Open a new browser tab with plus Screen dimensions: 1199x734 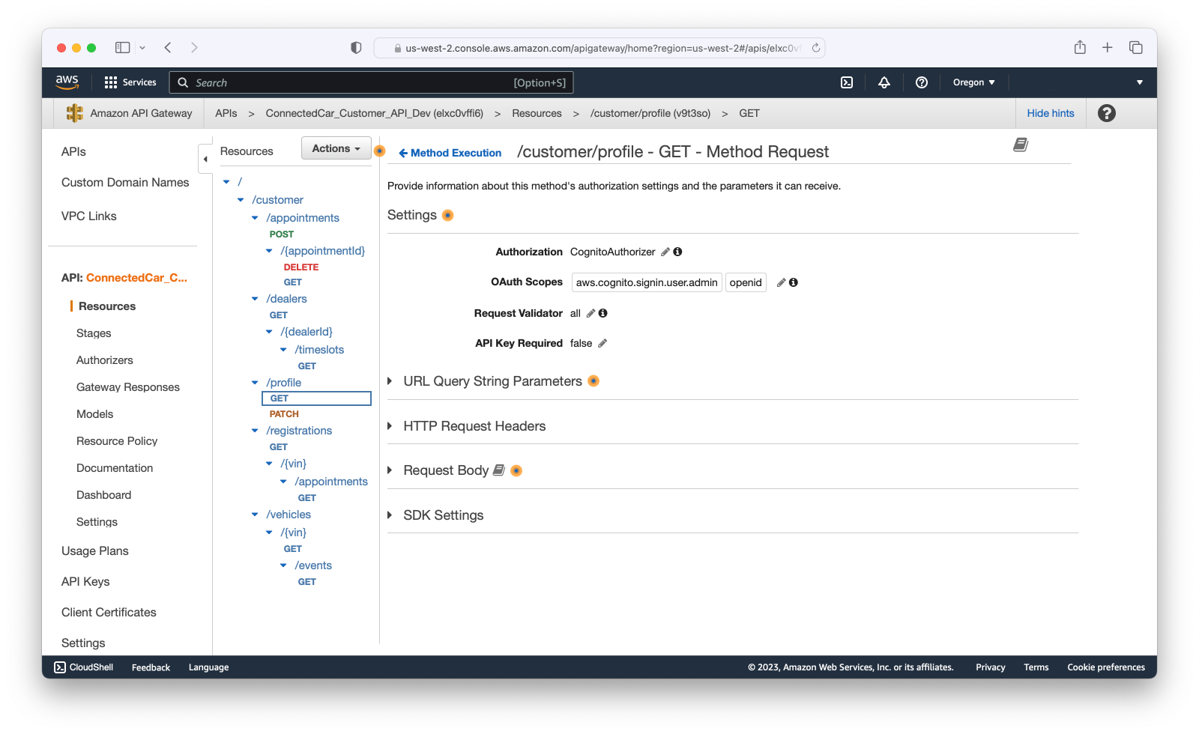pyautogui.click(x=1108, y=48)
